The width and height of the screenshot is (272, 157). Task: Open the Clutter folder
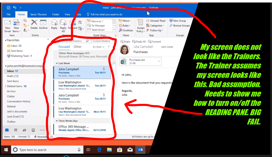11,96
